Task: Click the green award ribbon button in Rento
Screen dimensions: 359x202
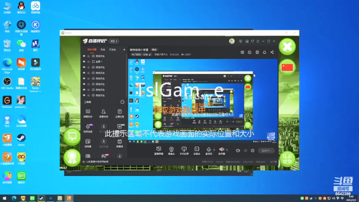Action: point(72,157)
